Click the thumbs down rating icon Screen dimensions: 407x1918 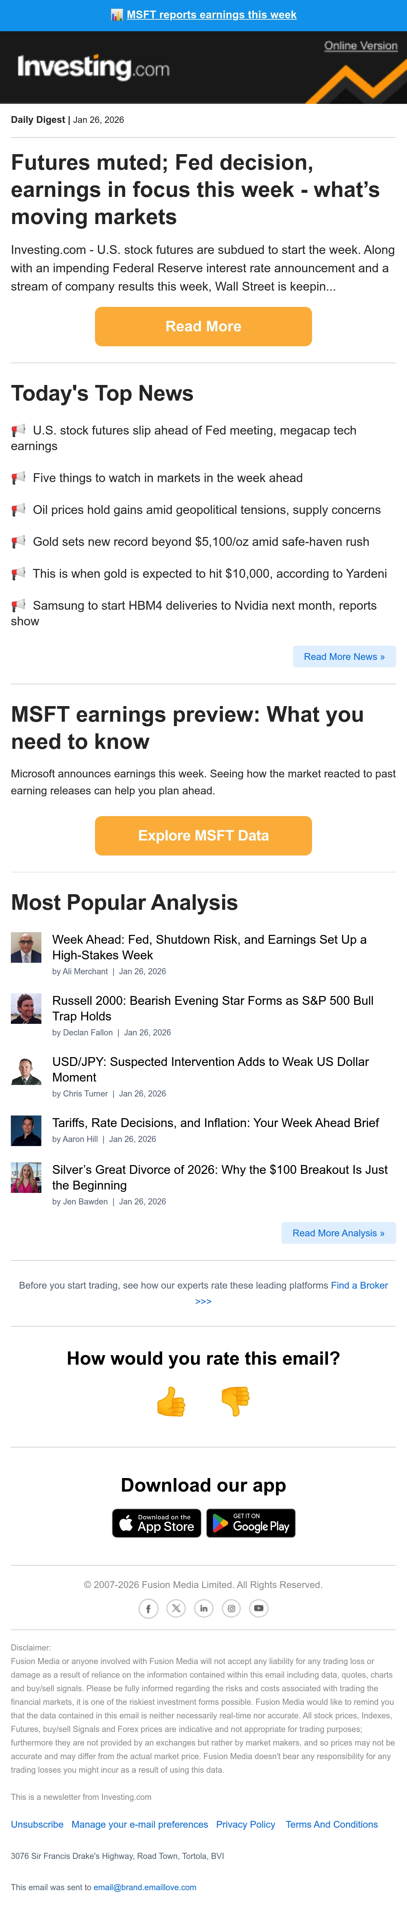pos(235,1401)
